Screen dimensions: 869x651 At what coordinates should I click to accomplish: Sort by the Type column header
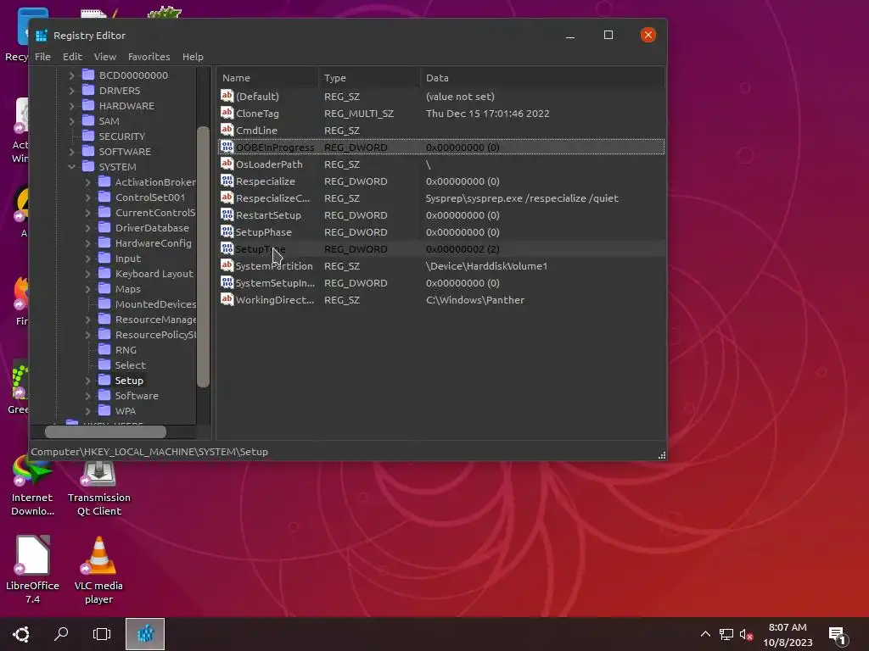tap(369, 78)
